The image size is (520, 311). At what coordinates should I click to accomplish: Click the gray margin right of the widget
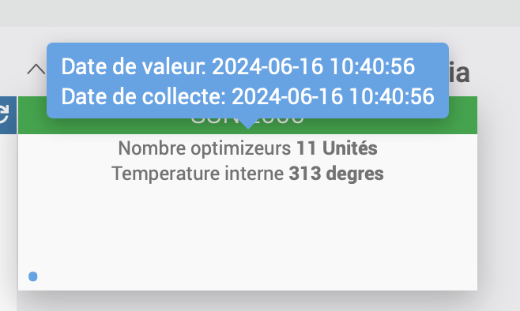tap(499, 199)
